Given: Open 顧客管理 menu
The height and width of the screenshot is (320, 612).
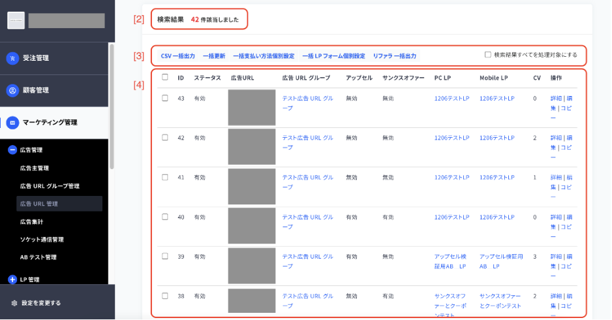Looking at the screenshot, I should pyautogui.click(x=54, y=90).
